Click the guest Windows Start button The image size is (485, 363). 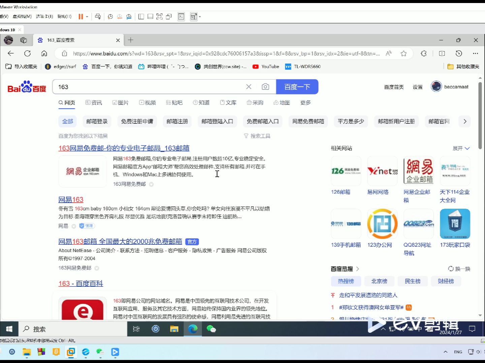9,329
